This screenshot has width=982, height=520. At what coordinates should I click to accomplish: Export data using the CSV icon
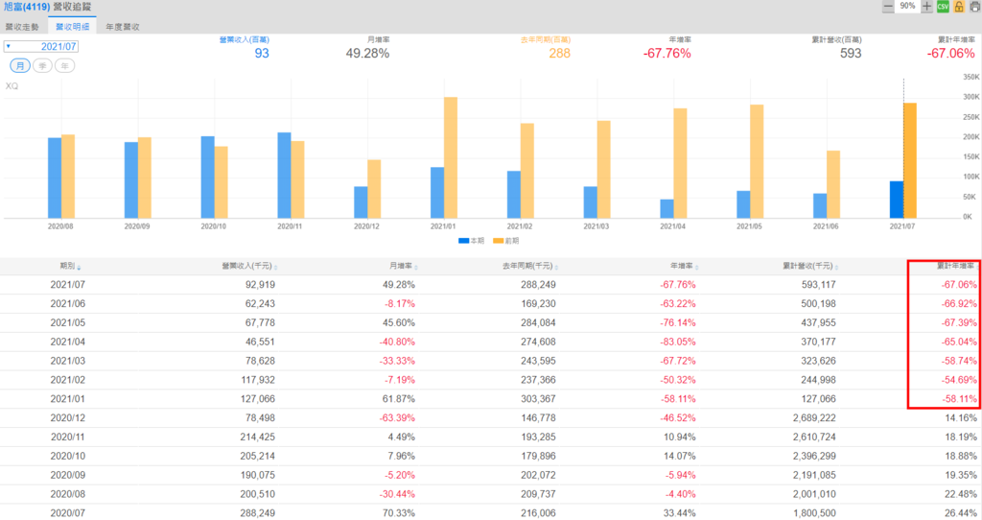click(943, 7)
